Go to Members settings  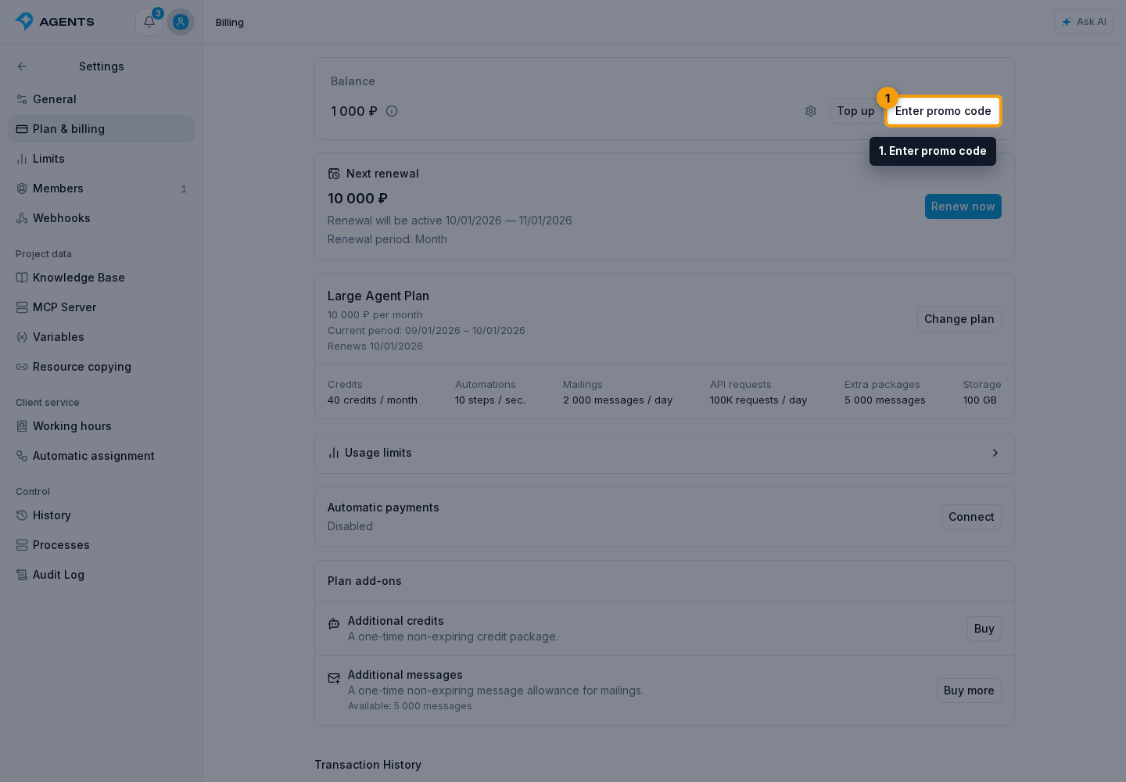(101, 188)
